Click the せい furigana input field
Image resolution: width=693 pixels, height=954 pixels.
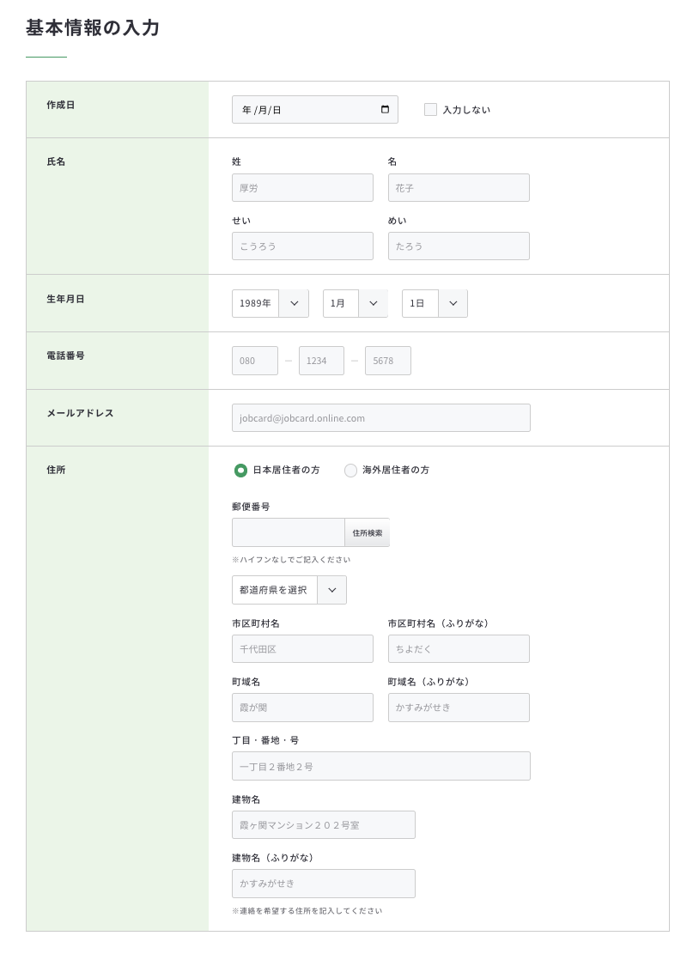302,246
